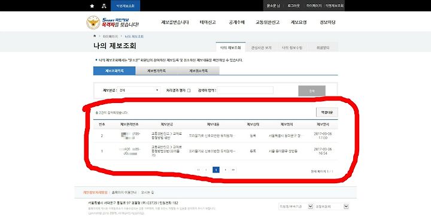Expand the 지방청/부속기관 footer dropdown
Image resolution: width=431 pixels, height=221 pixels.
click(x=296, y=207)
